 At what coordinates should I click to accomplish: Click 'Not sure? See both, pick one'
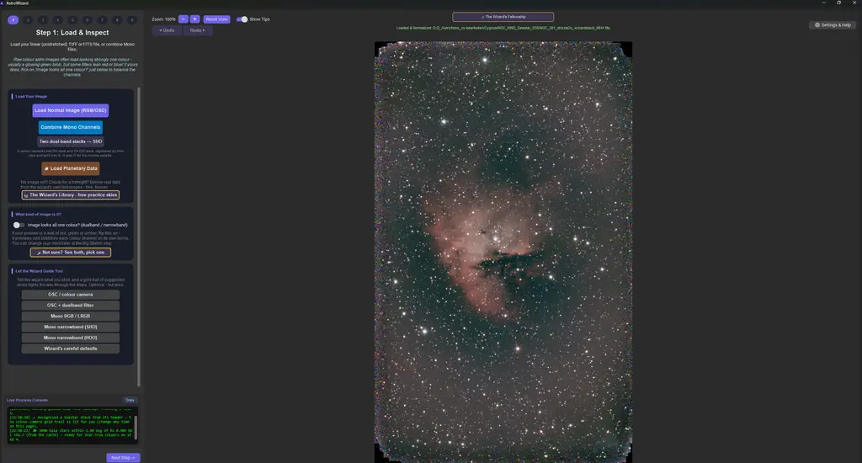pyautogui.click(x=71, y=253)
